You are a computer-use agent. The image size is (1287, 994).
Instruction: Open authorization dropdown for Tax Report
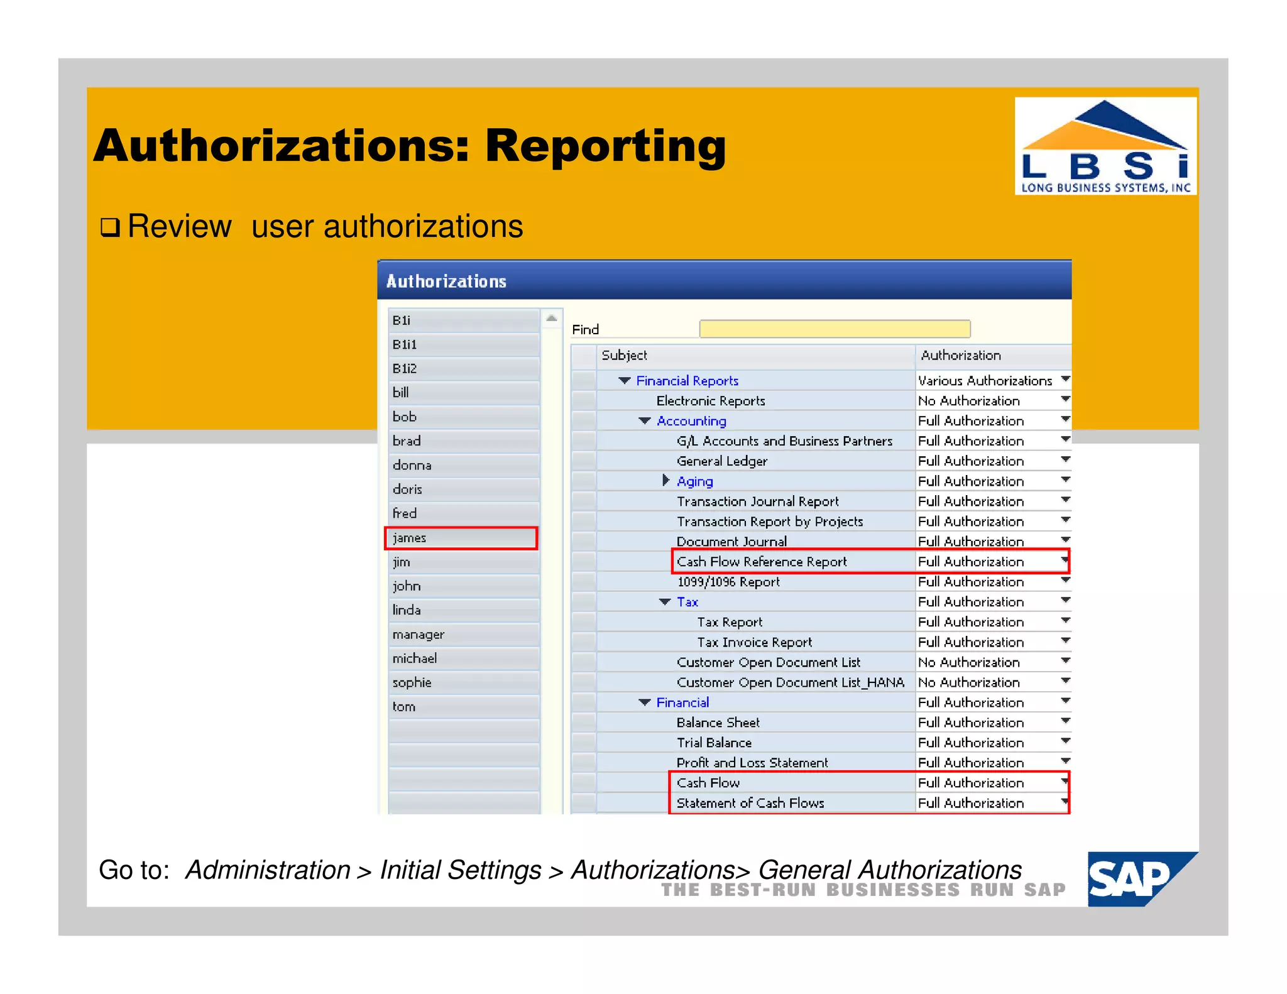[1065, 621]
